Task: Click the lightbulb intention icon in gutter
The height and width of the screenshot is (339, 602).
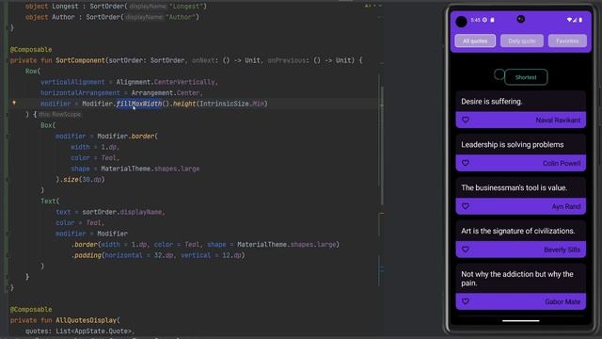Action: click(14, 103)
